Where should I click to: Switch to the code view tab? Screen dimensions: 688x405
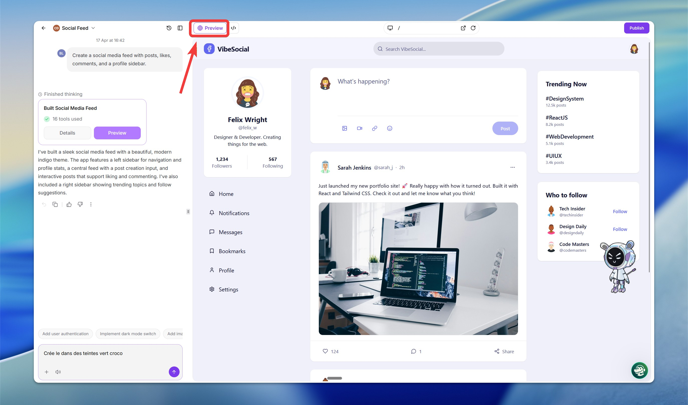[x=233, y=28]
